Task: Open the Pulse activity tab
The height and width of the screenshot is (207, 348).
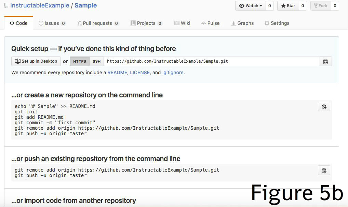Action: 210,23
